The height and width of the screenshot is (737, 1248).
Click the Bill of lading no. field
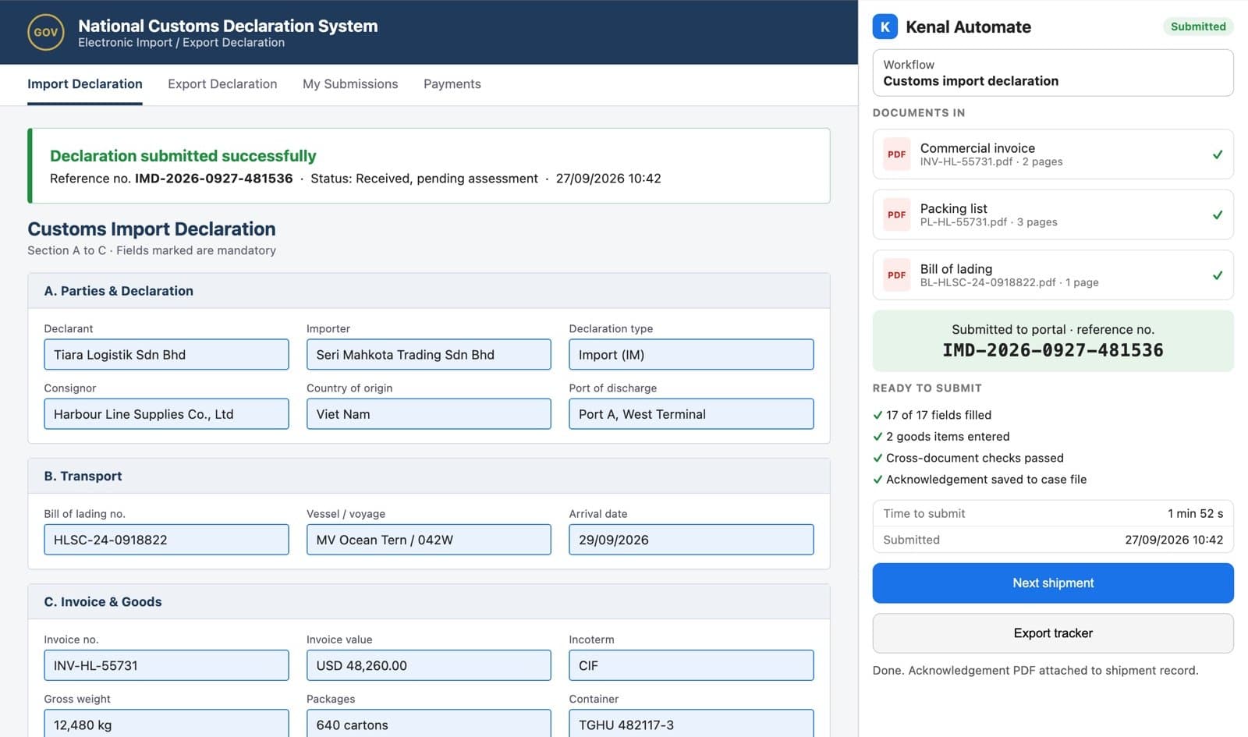166,540
